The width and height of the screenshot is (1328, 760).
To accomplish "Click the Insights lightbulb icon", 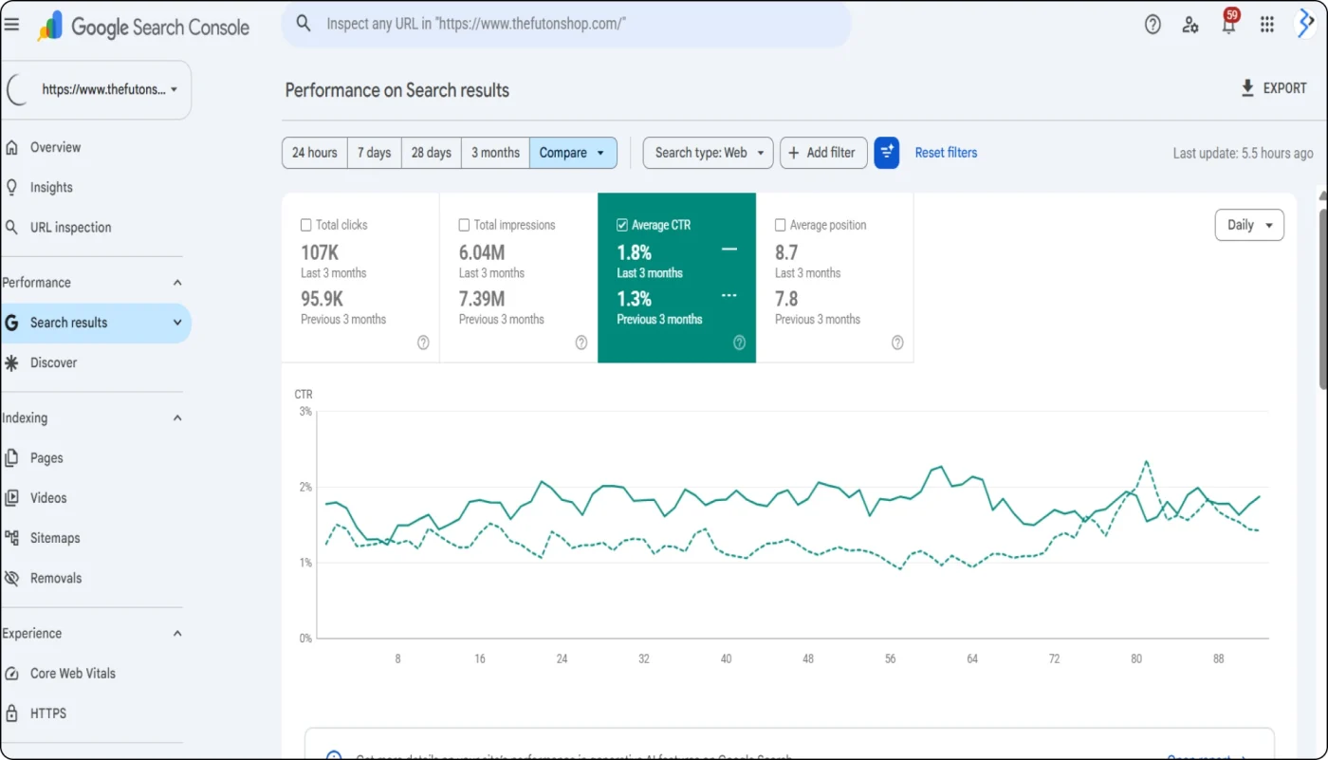I will point(12,187).
